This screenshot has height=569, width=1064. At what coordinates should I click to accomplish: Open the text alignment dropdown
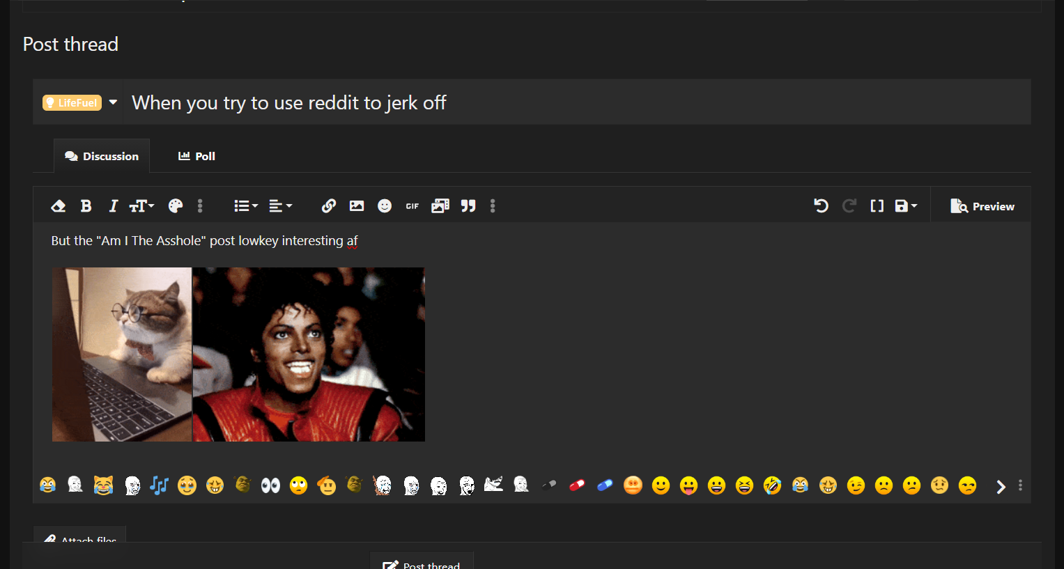281,206
